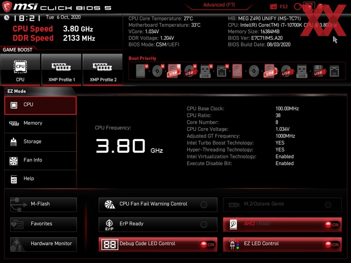351x263 pixels.
Task: Take a screenshot with the F12 camera icon
Action: point(273,6)
